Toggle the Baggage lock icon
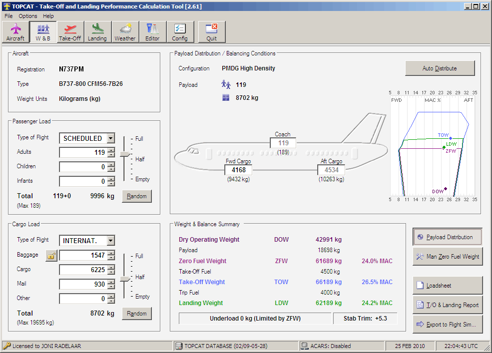492x353 pixels. pos(51,256)
